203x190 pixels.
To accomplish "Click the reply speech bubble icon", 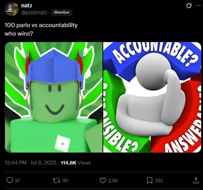I will coord(10,180).
